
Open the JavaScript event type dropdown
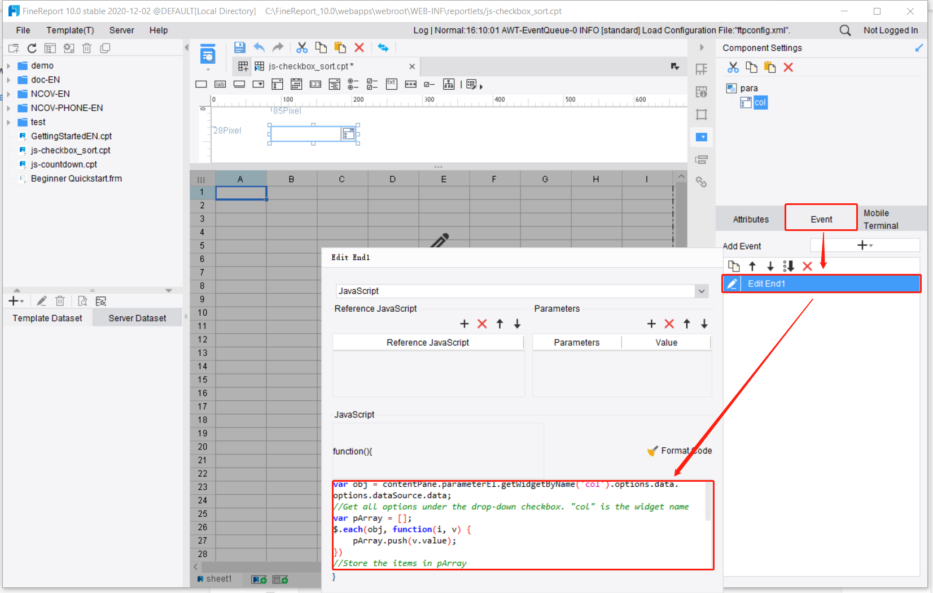tap(701, 291)
